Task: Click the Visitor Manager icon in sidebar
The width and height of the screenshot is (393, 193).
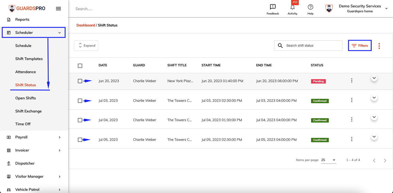Action: 9,177
